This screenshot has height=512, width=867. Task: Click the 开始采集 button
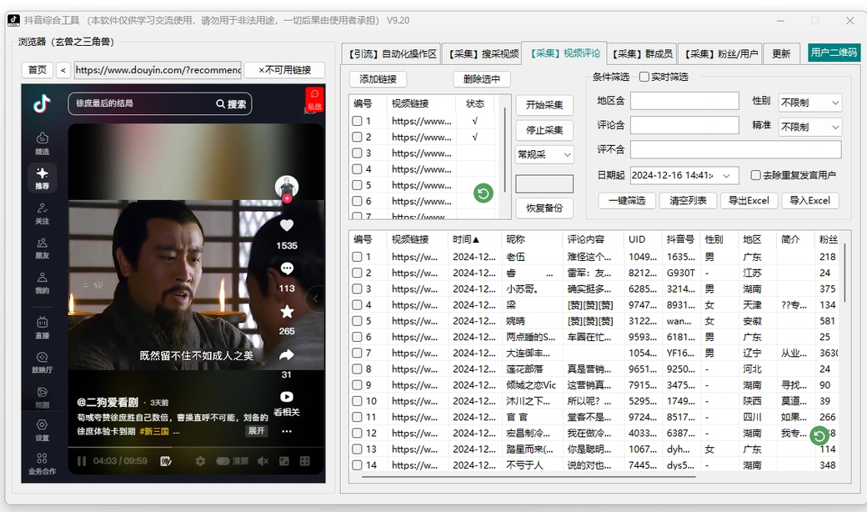[544, 105]
